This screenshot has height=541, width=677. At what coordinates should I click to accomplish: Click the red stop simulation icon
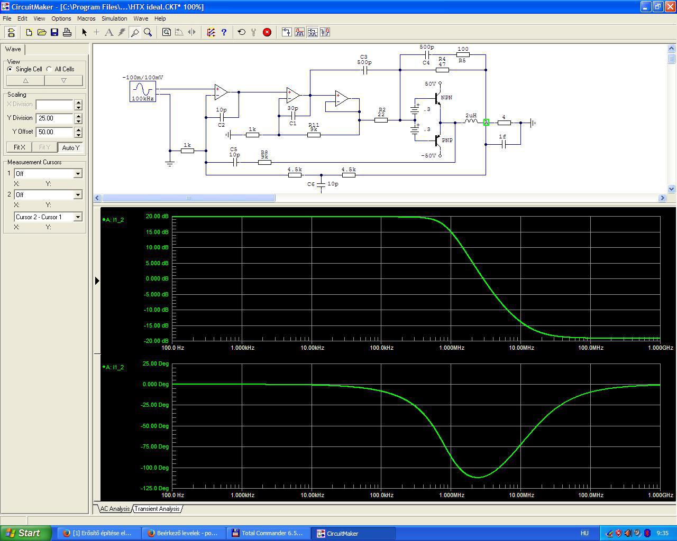[x=267, y=32]
